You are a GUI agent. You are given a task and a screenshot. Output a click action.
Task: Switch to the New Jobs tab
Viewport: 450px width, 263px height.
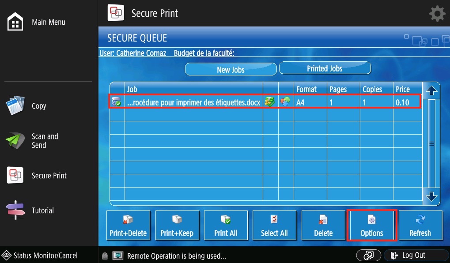pos(231,69)
